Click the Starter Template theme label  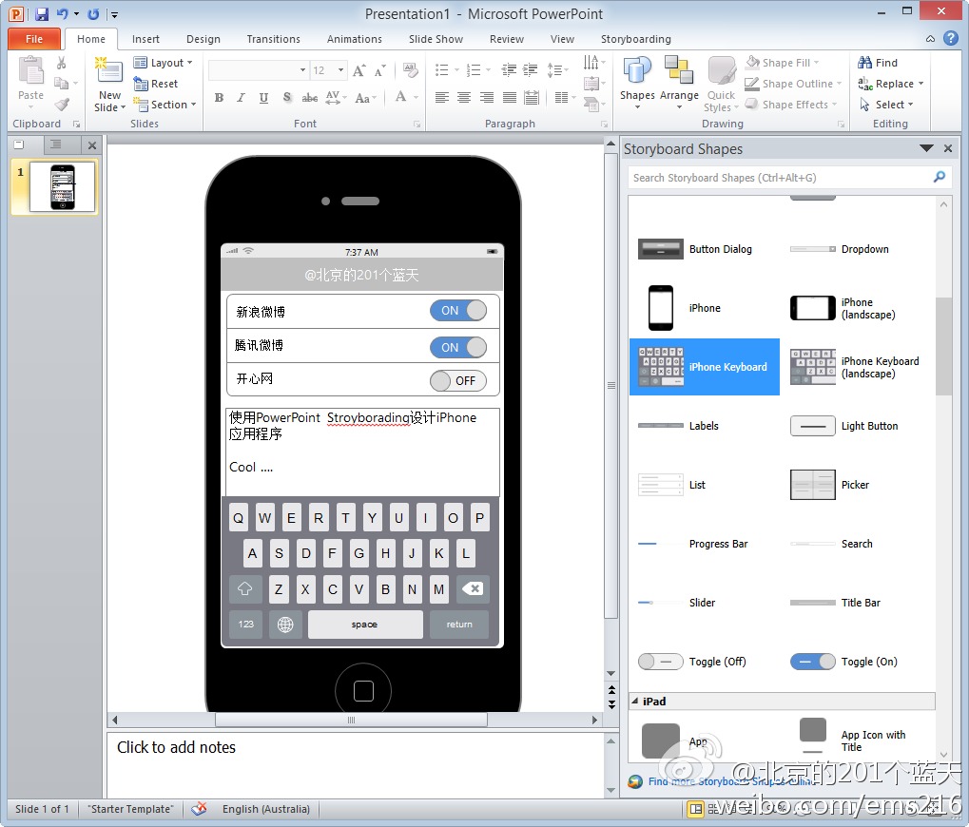(x=130, y=809)
